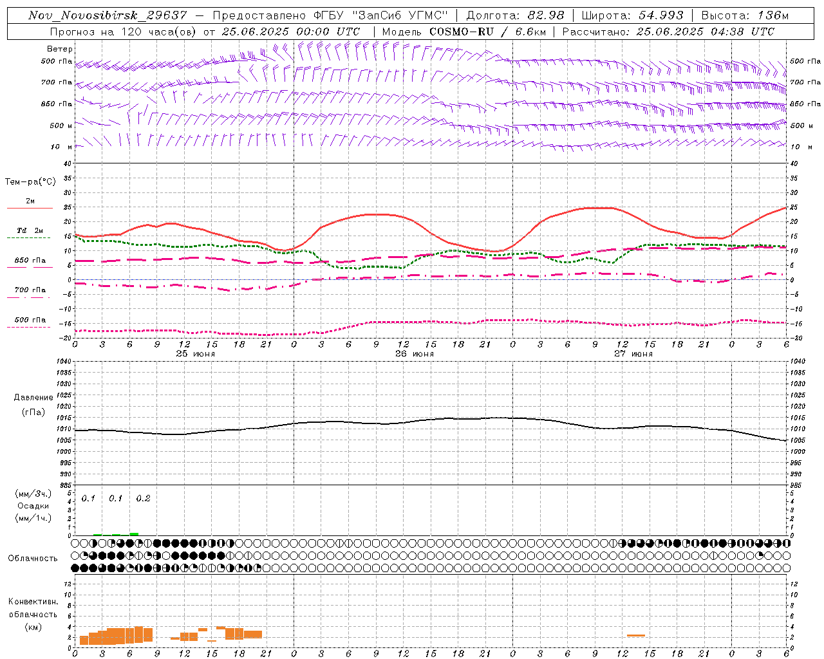Click the '(гПа)' unit label under Давление

click(x=33, y=412)
